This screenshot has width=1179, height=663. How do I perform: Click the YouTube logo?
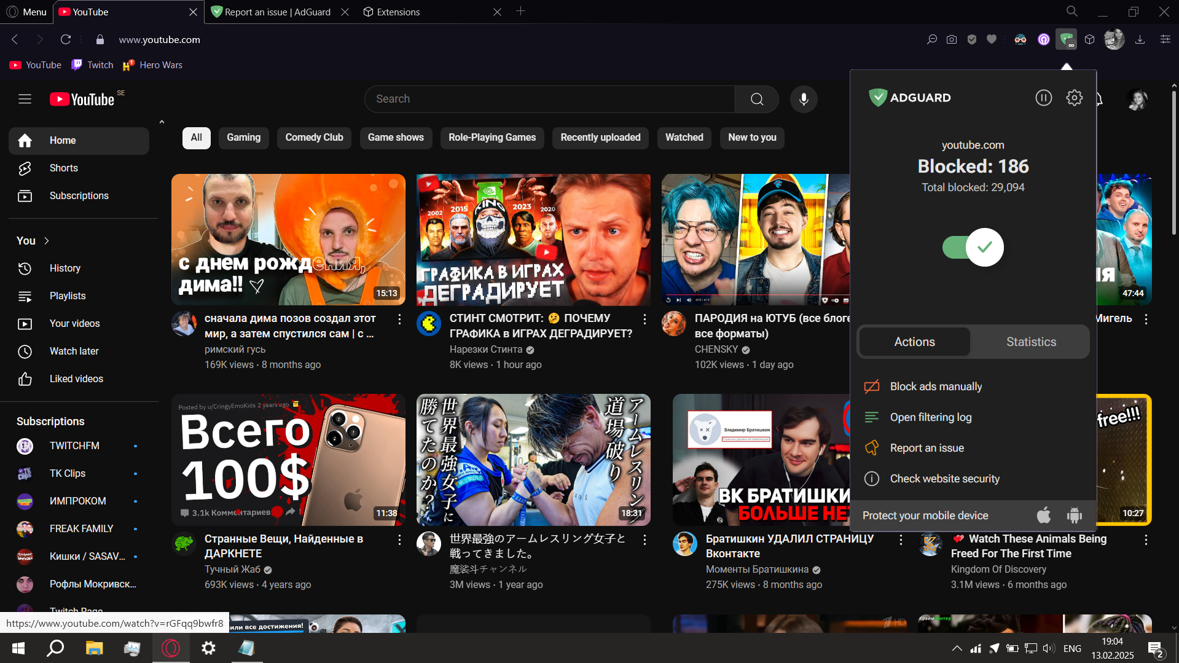tap(82, 99)
